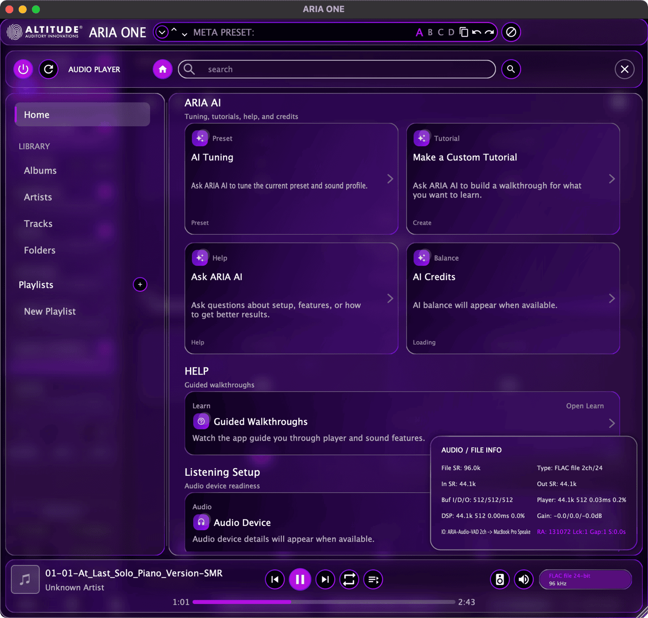
Task: Click the Unknown Artist label
Action: (x=75, y=587)
